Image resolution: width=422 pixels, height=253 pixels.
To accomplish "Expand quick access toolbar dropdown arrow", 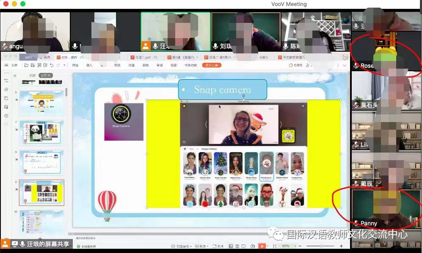I will click(64, 65).
